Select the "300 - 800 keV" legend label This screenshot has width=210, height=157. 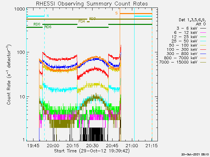point(182,54)
